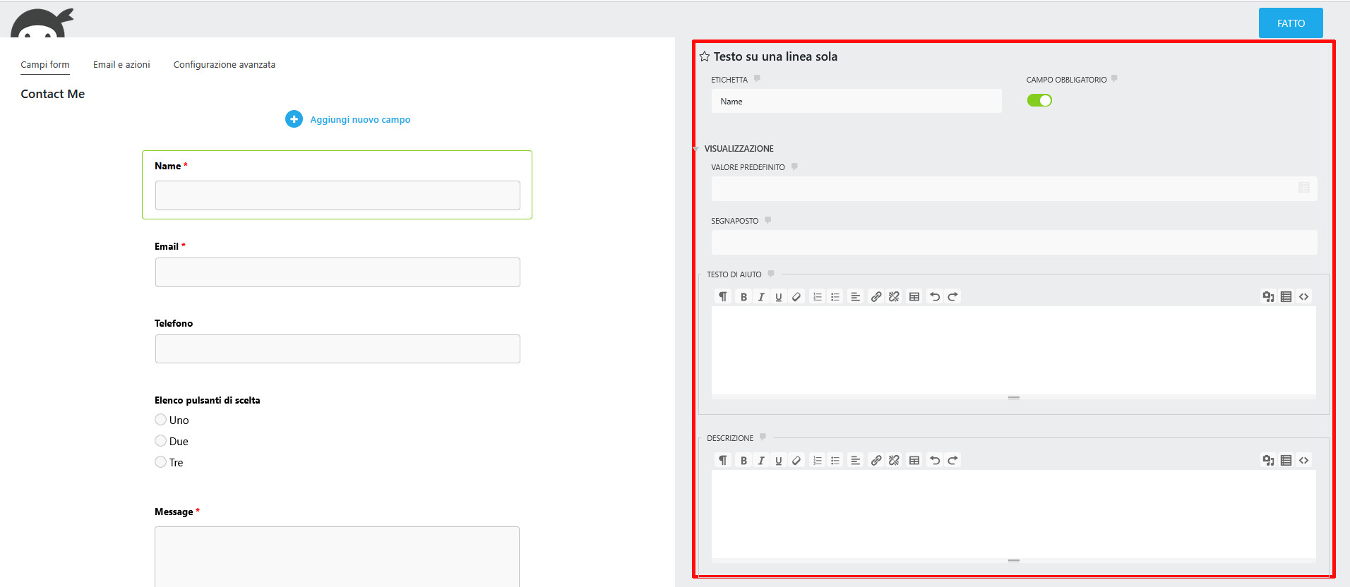The width and height of the screenshot is (1350, 587).
Task: Toggle bold in Testo di aiuto editor
Action: point(743,297)
